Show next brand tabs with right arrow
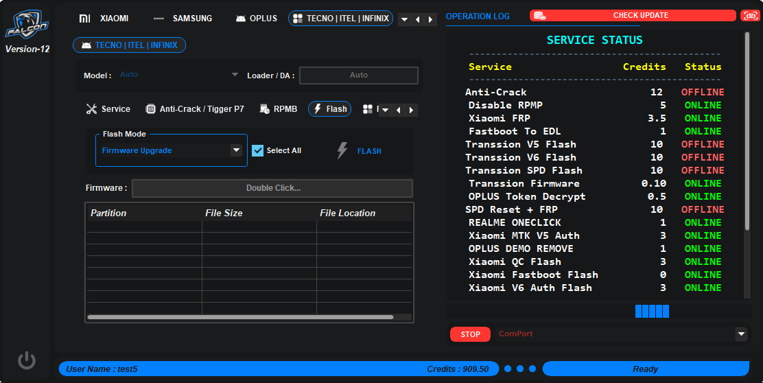This screenshot has width=763, height=383. 430,19
